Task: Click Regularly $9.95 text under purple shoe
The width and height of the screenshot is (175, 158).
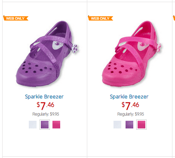Action: [x=46, y=114]
